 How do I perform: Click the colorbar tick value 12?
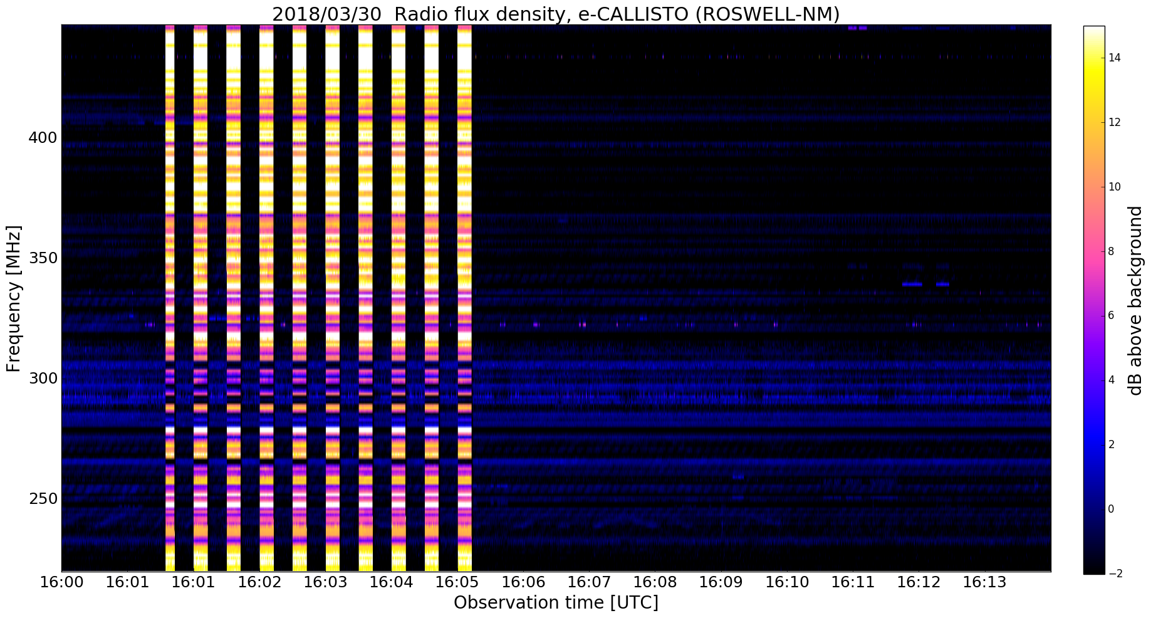[x=1114, y=122]
